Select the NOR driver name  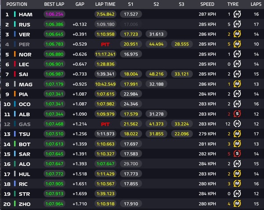pos(25,55)
